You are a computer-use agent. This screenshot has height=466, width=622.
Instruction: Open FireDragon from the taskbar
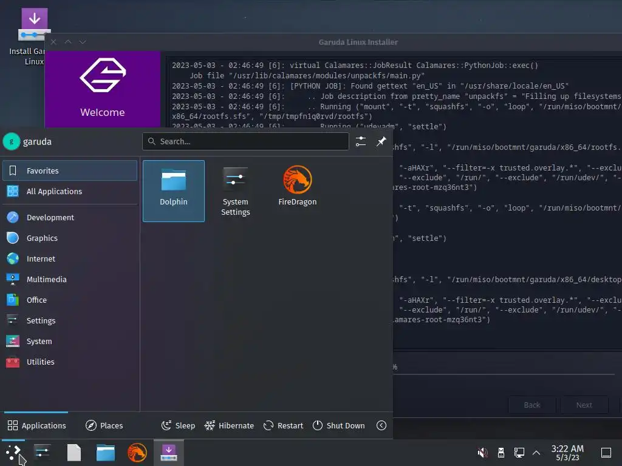pos(137,452)
